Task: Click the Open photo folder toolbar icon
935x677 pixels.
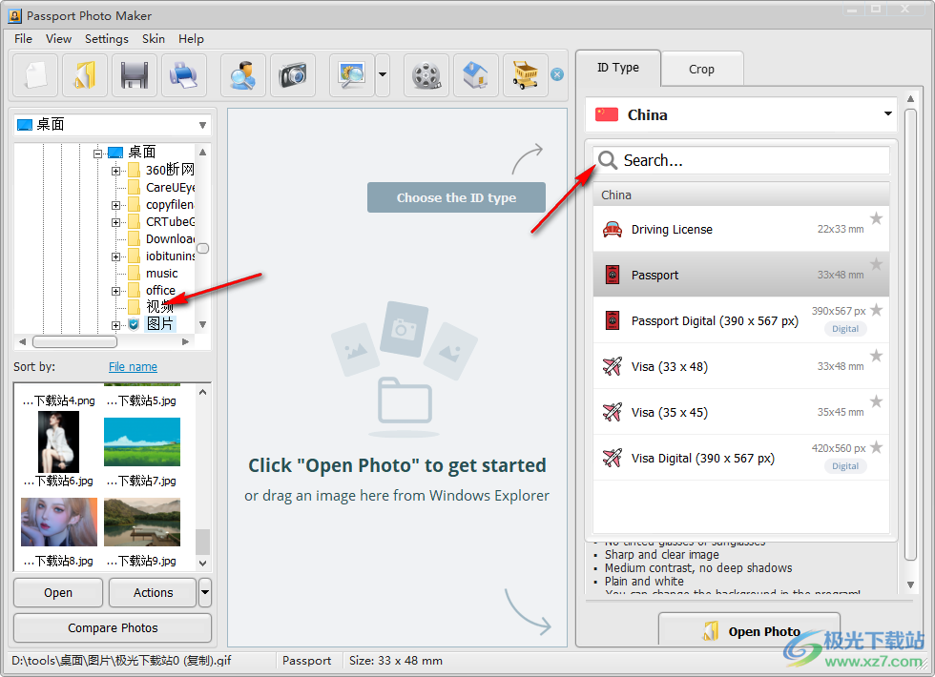Action: click(x=84, y=75)
